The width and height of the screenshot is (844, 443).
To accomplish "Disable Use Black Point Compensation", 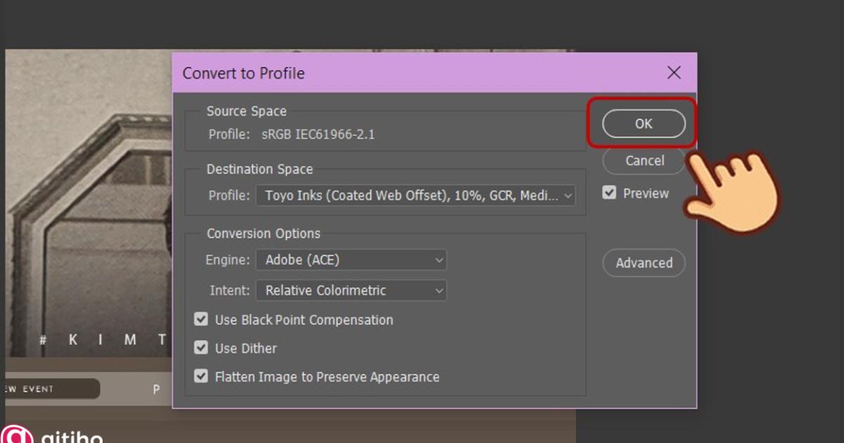I will tap(202, 320).
